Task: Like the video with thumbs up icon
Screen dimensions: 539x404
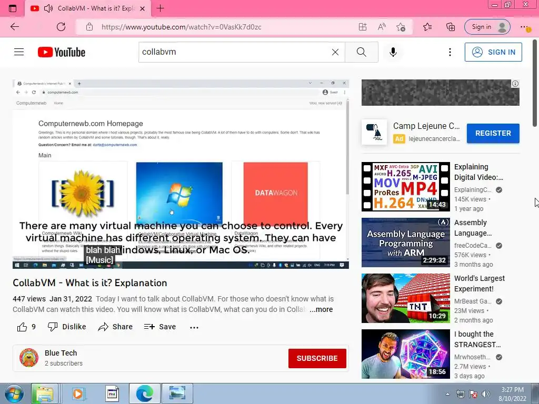Action: [22, 327]
